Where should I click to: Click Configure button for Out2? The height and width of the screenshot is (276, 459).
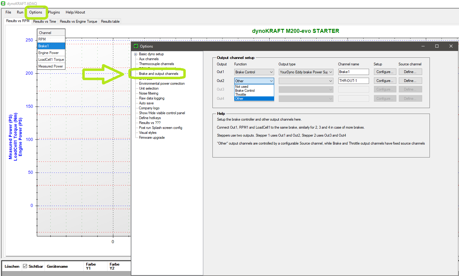coord(385,81)
